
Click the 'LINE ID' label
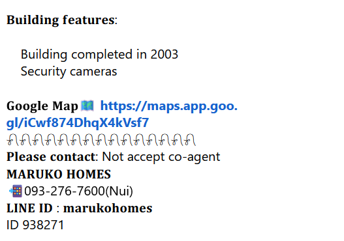point(29,208)
